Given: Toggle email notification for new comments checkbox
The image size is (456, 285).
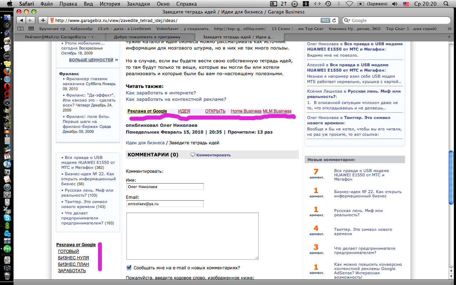Looking at the screenshot, I should 129,268.
